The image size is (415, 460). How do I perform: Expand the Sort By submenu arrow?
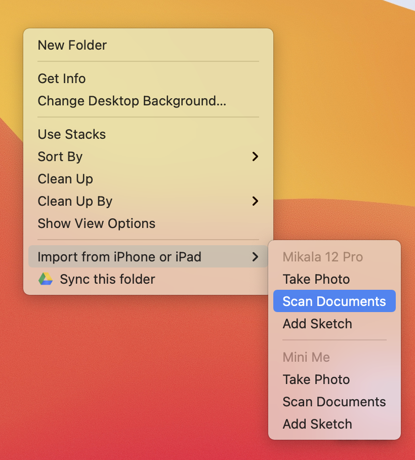255,157
